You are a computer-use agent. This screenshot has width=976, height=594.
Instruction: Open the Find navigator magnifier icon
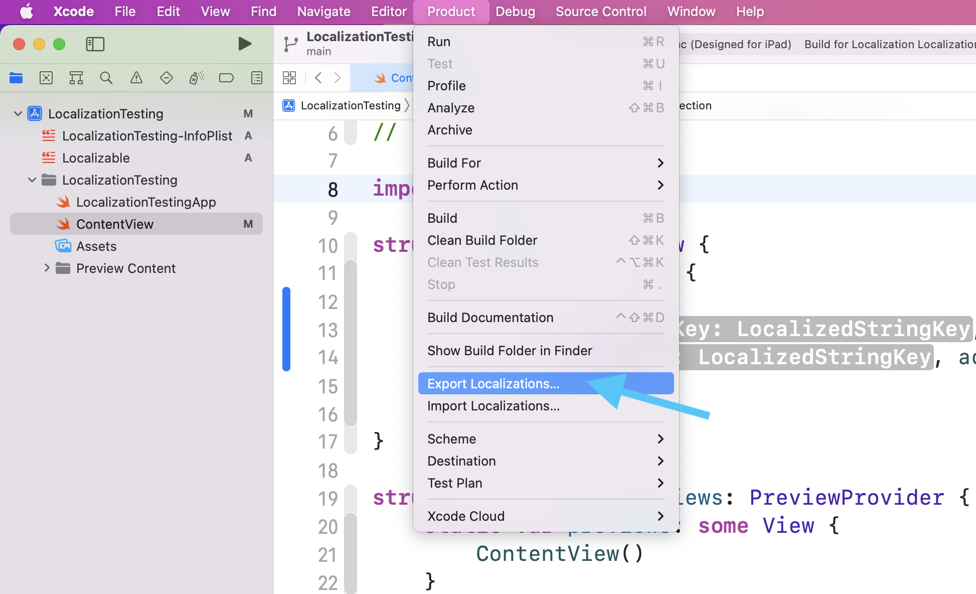point(106,78)
